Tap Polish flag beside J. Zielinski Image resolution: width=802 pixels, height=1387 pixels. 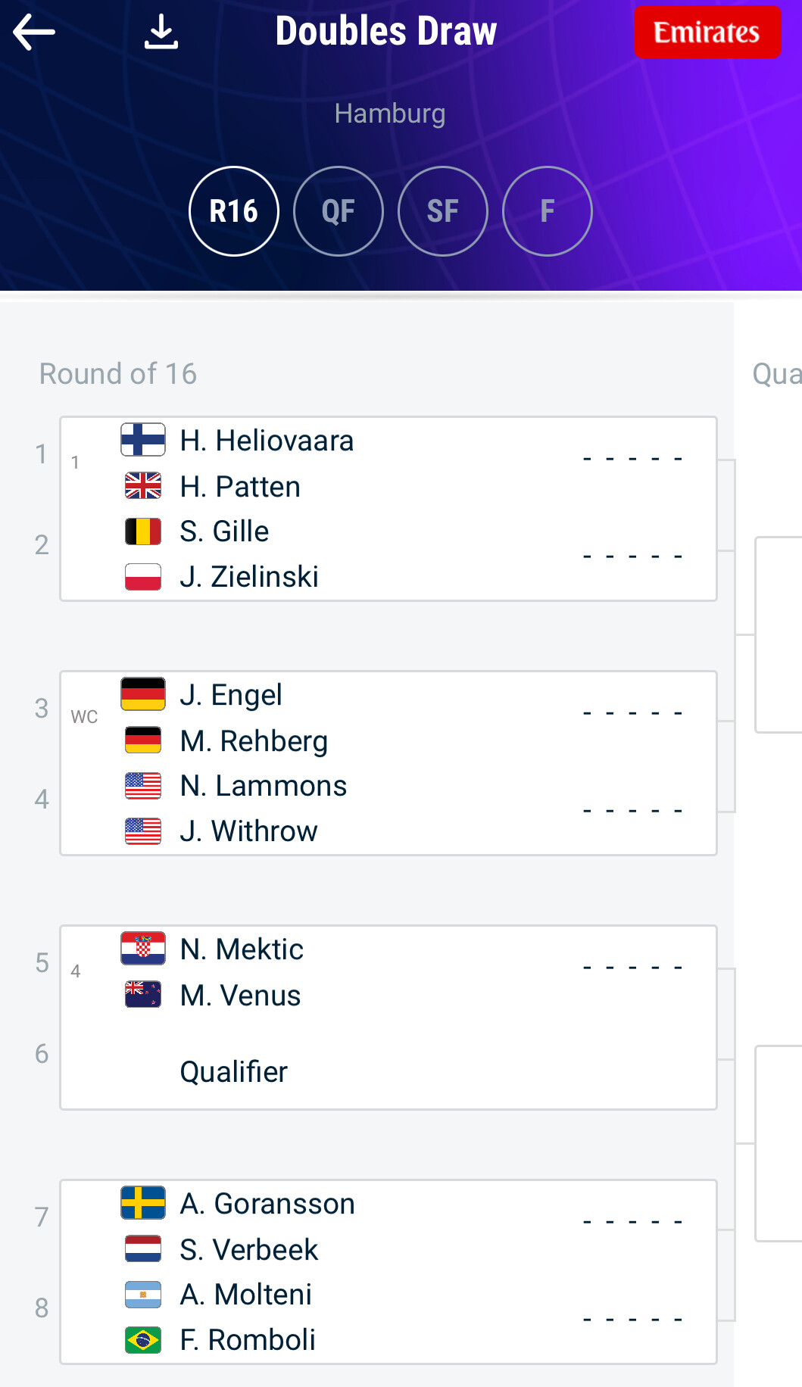143,577
